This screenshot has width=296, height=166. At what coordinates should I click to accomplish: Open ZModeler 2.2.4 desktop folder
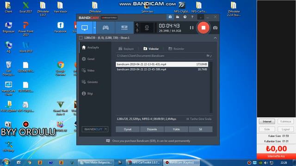pyautogui.click(x=234, y=9)
